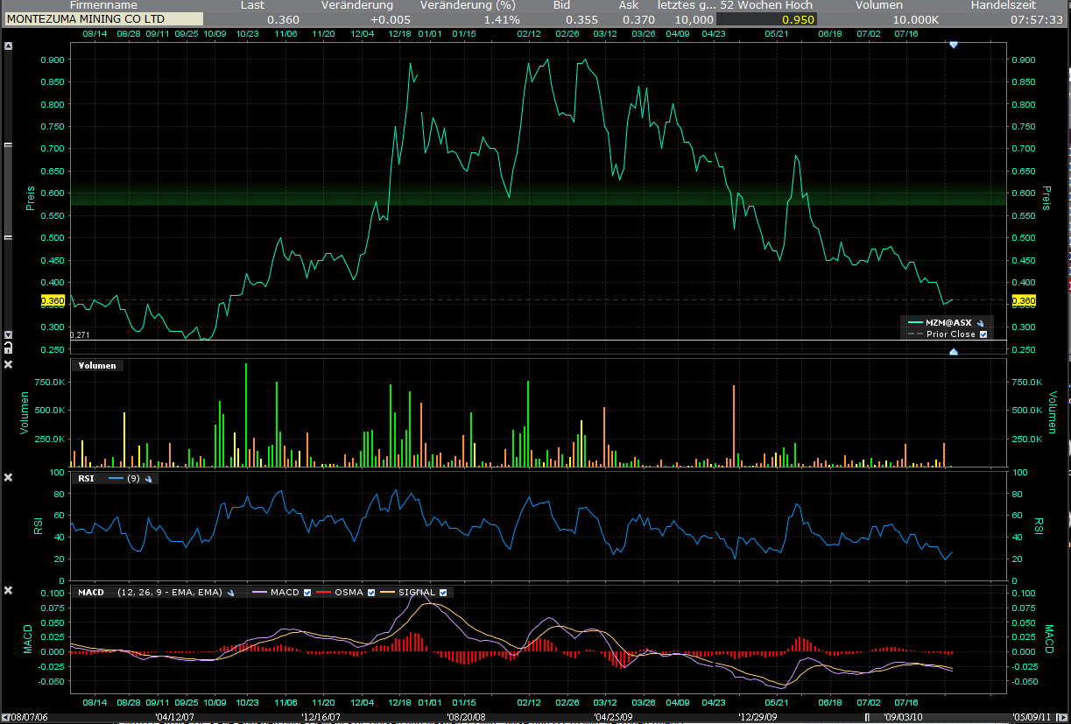Close the MACD sub-chart panel
Screen dimensions: 1071x724
pyautogui.click(x=9, y=591)
